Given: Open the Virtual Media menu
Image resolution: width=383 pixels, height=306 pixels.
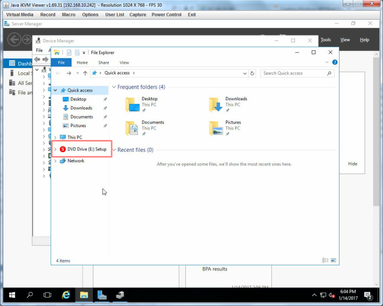Looking at the screenshot, I should coord(20,15).
